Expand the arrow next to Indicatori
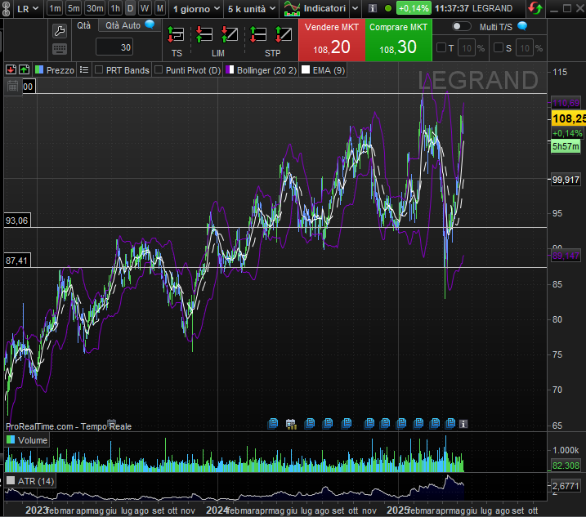This screenshot has height=517, width=586. [x=355, y=8]
